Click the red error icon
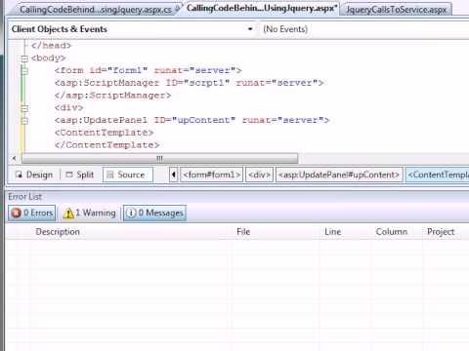Screen dimensions: 469x351 (x=16, y=214)
